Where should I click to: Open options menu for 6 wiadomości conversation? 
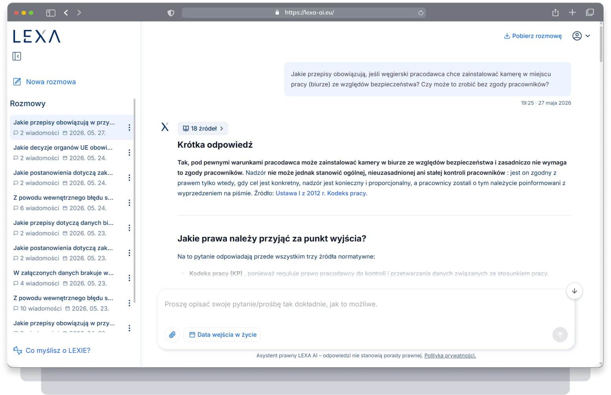pos(129,203)
